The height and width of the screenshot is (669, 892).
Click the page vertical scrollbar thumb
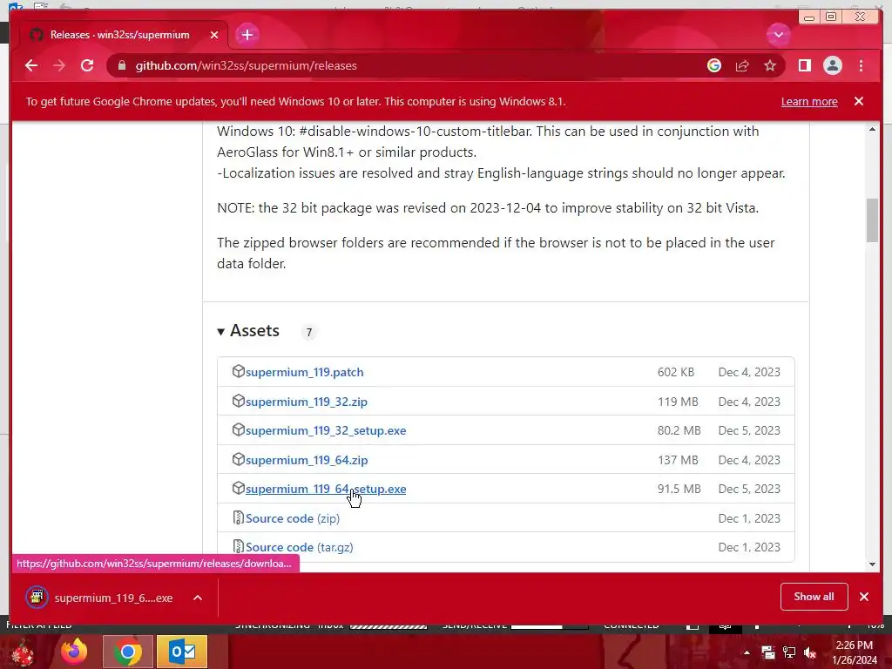tap(872, 220)
